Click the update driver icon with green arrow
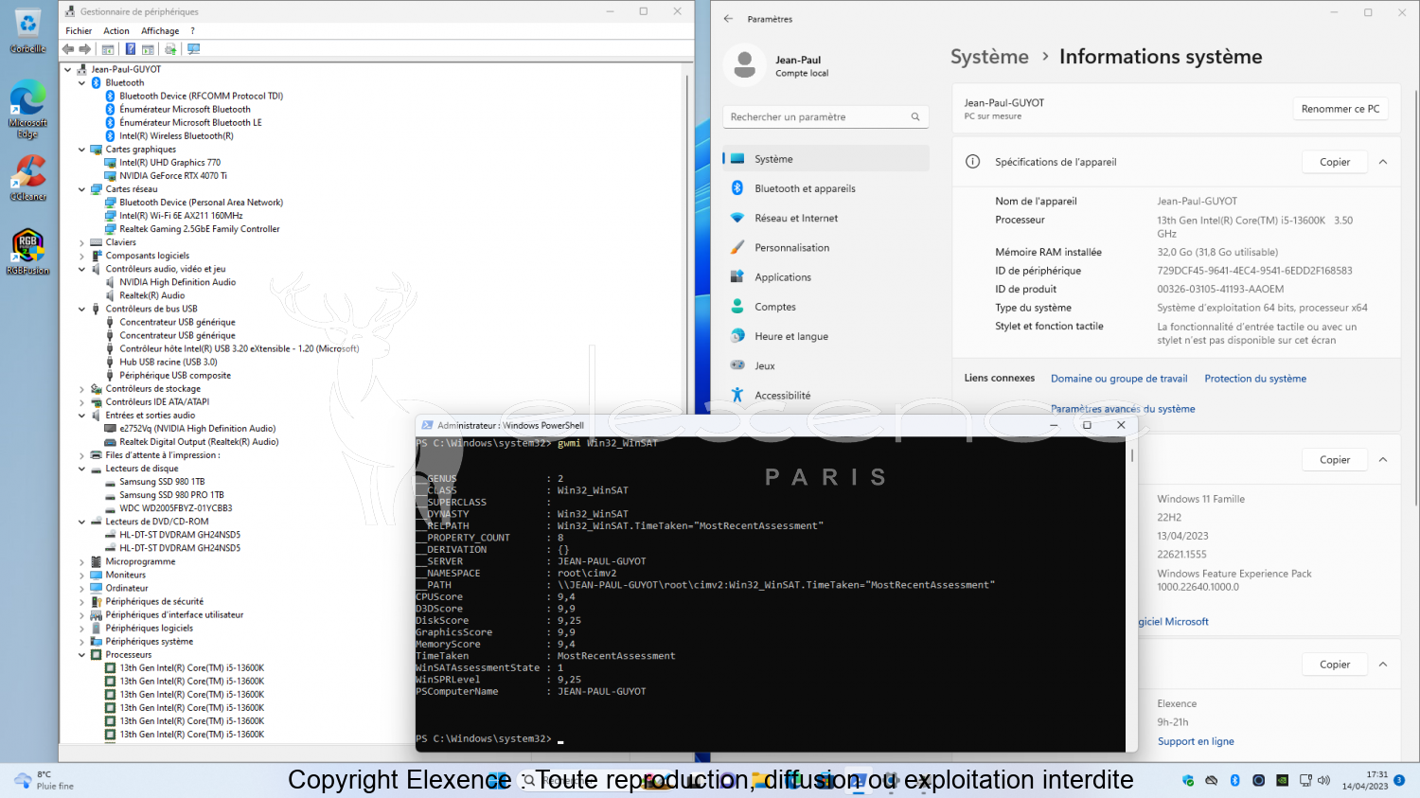This screenshot has width=1420, height=798. tap(170, 49)
